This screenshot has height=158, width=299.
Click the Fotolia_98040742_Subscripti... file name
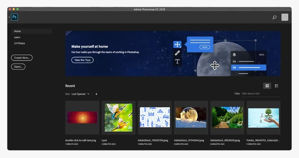pos(263,140)
